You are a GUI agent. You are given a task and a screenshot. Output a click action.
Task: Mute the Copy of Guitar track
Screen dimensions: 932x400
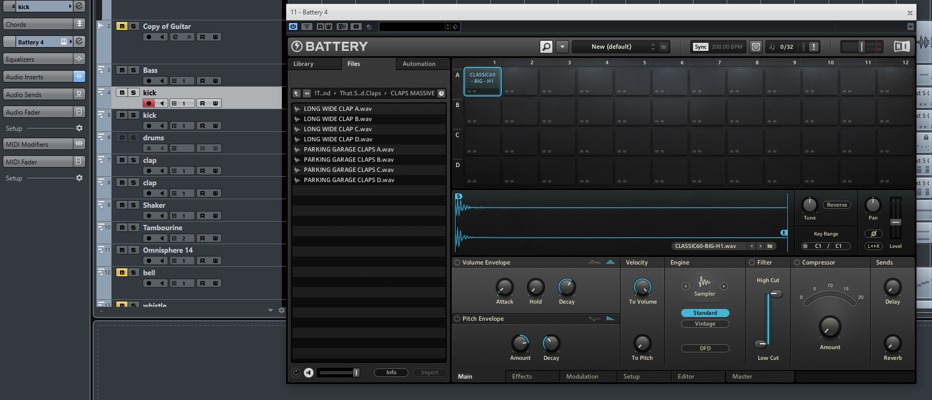point(122,26)
